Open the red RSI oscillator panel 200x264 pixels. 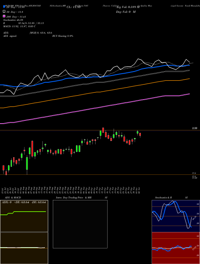[176, 248]
